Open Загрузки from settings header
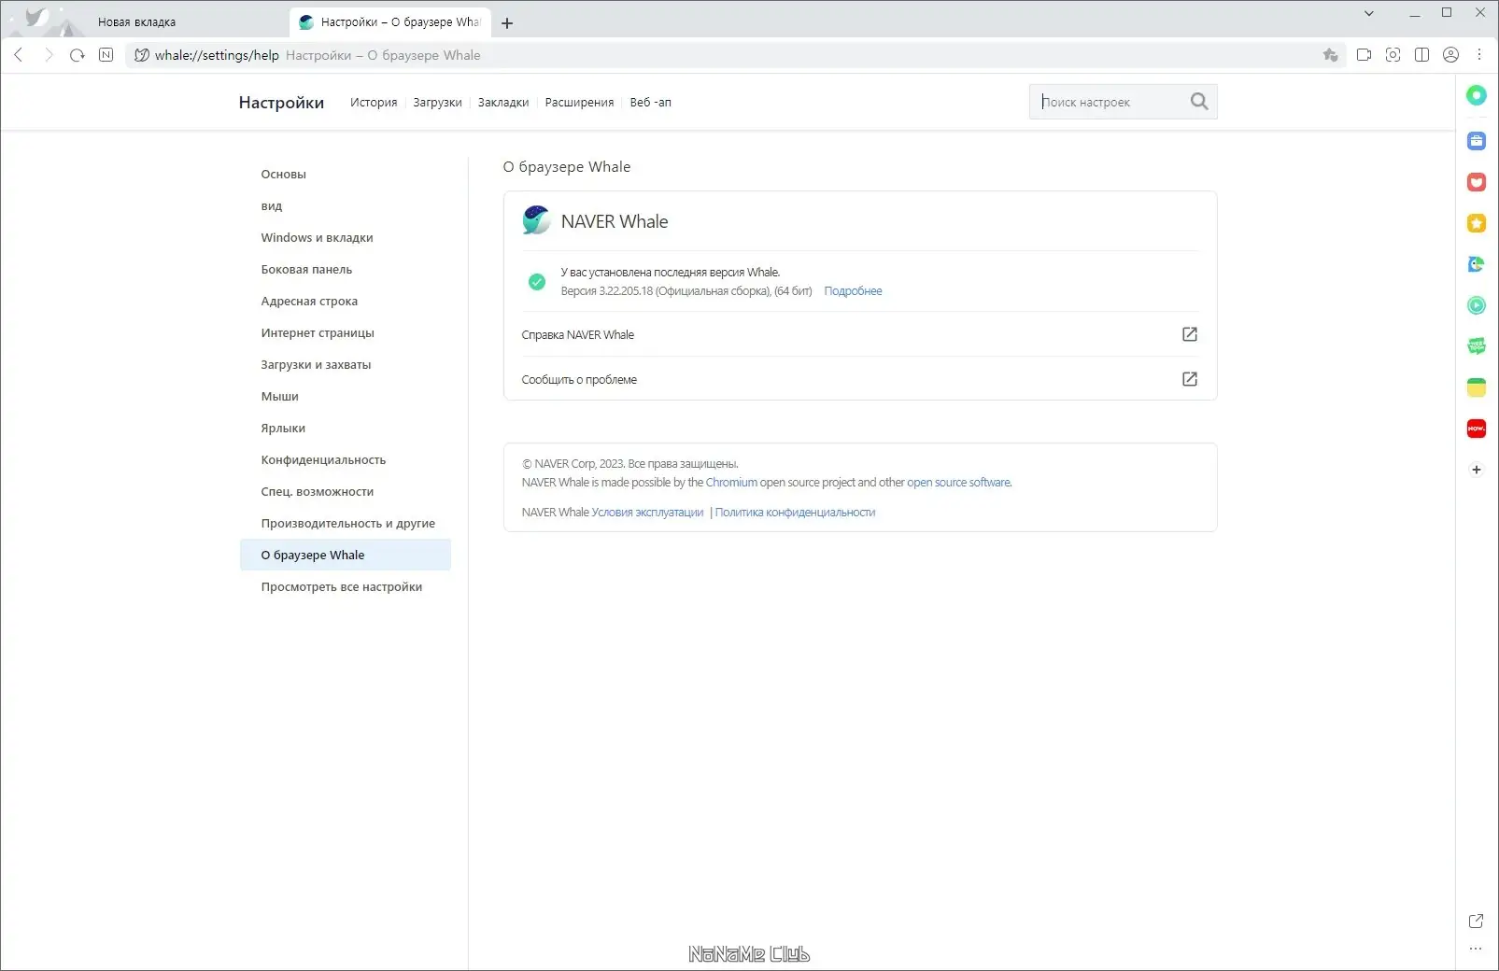This screenshot has width=1499, height=971. [437, 103]
